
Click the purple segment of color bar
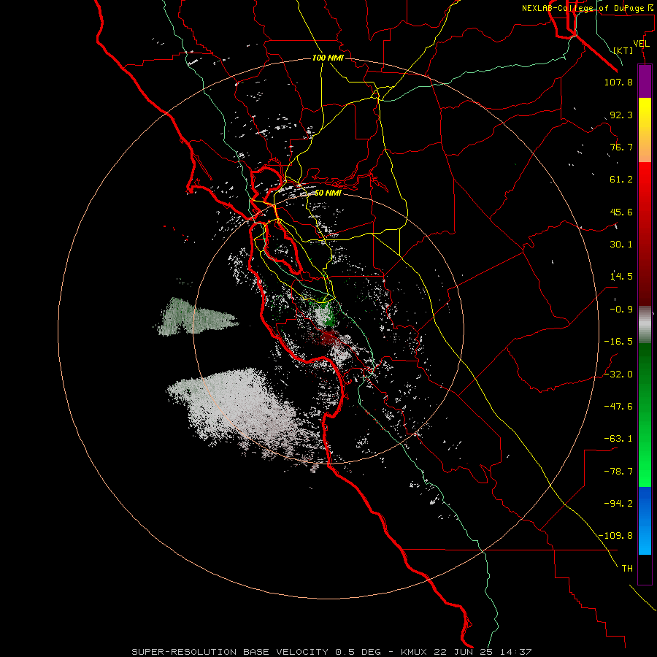click(645, 81)
